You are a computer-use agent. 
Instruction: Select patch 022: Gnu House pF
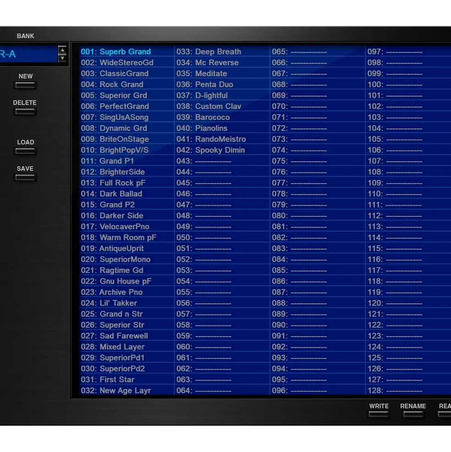click(126, 281)
